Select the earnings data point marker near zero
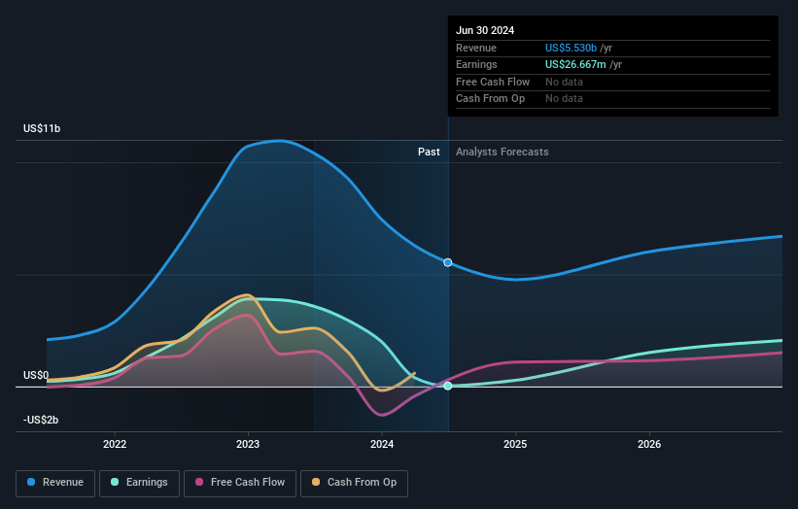 (448, 386)
